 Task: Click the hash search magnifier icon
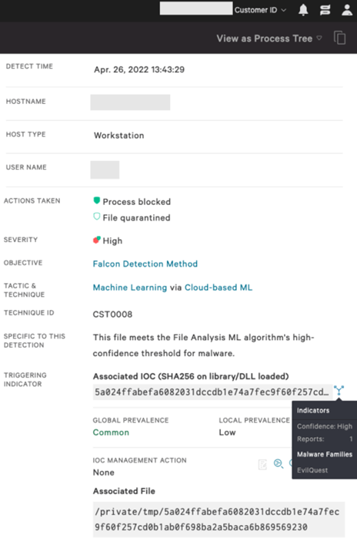279,463
